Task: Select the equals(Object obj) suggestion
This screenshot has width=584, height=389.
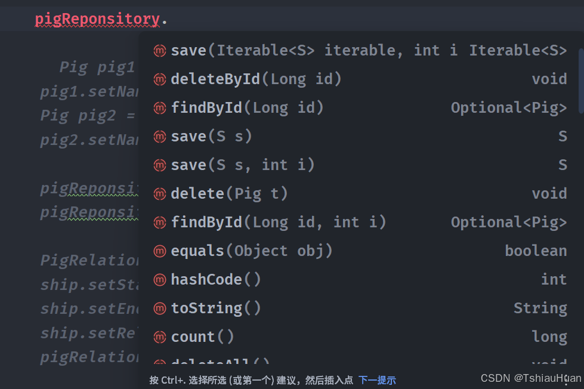Action: pyautogui.click(x=360, y=251)
